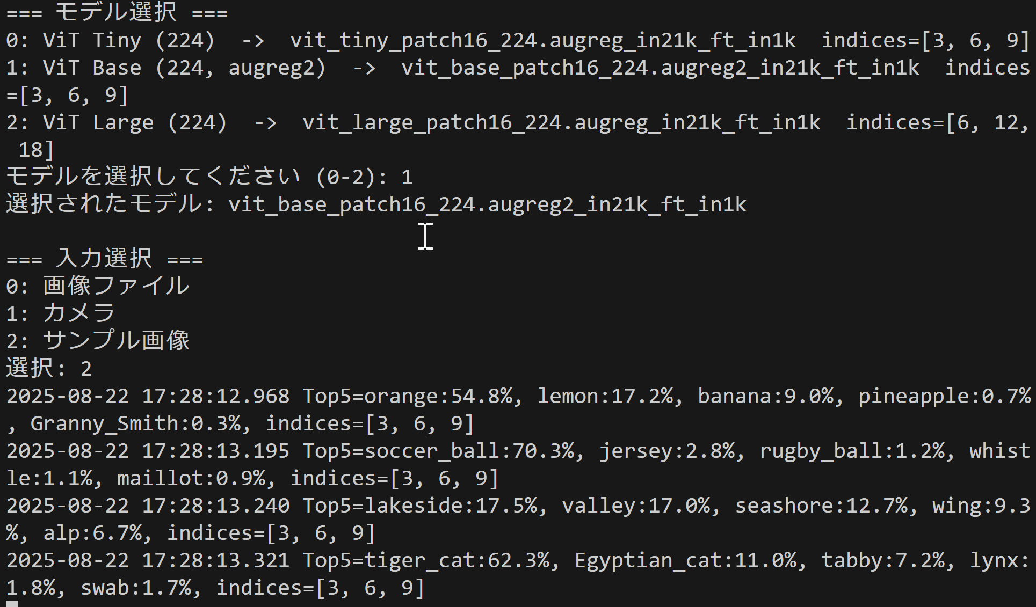Image resolution: width=1036 pixels, height=607 pixels.
Task: Click vit_tiny_patch16_224.augreg_in21k_ft_in1k model name
Action: (x=543, y=41)
